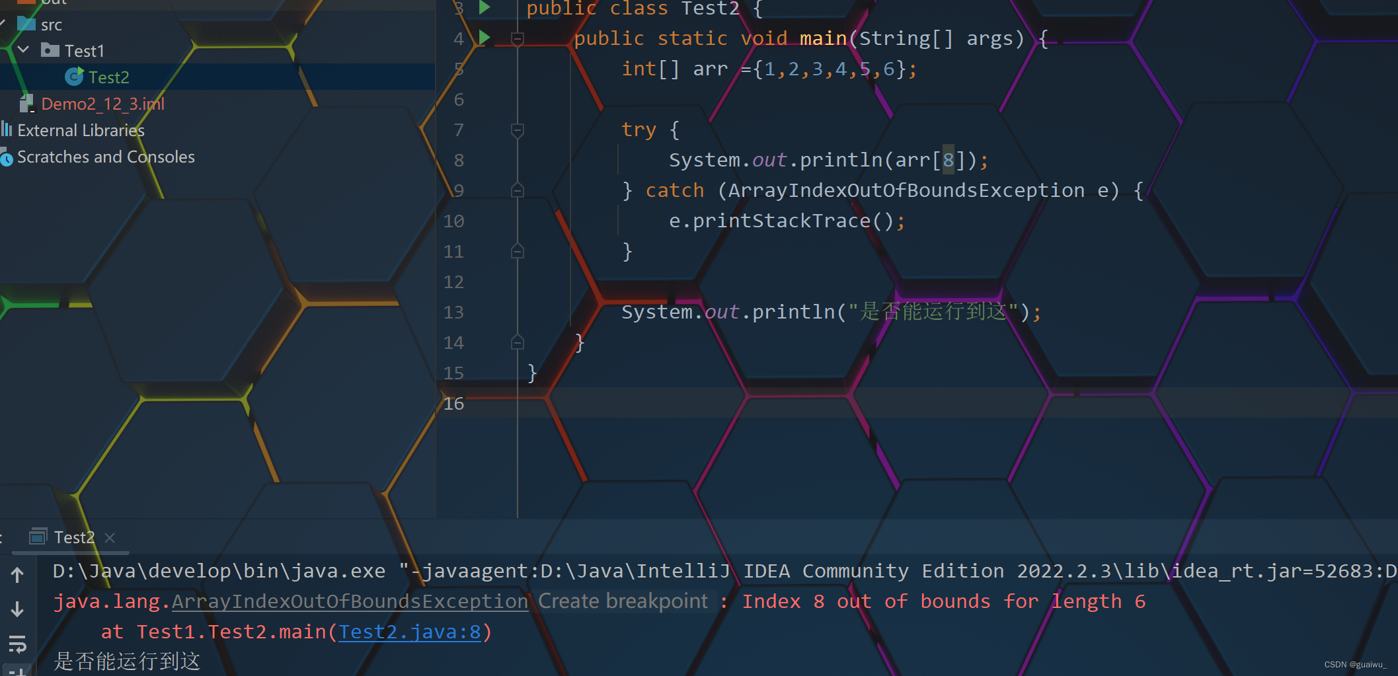Click the Create breakpoint hint
The width and height of the screenshot is (1398, 676).
pyautogui.click(x=623, y=601)
